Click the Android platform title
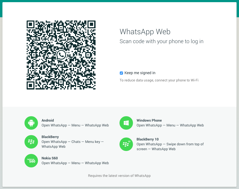 (x=48, y=120)
